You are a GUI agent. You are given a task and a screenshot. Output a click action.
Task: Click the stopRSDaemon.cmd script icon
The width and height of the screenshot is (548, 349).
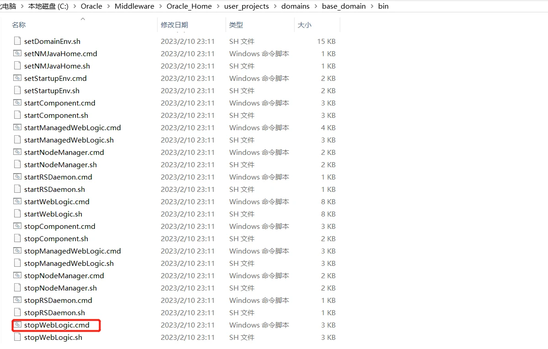point(17,300)
